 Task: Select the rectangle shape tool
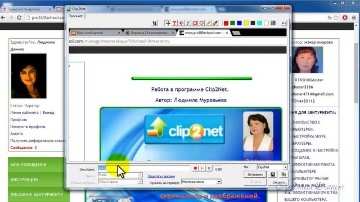tap(195, 23)
